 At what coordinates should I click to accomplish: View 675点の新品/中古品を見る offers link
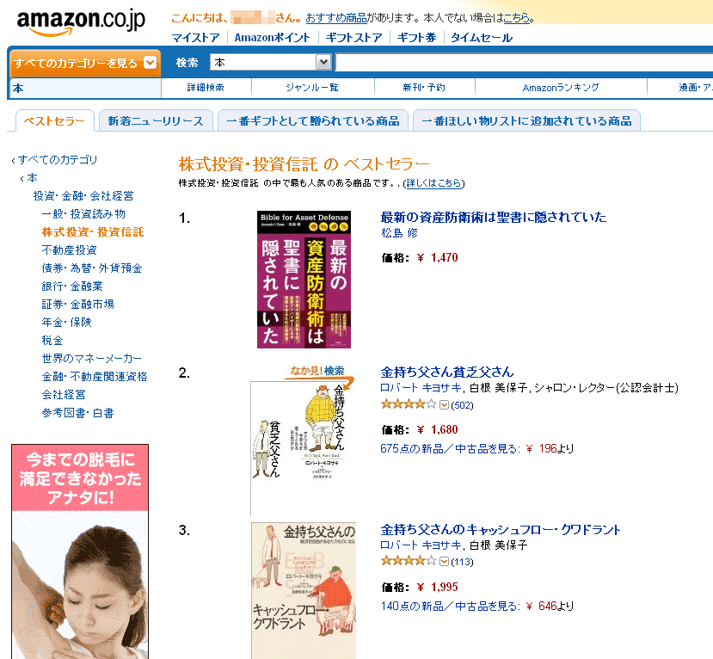tap(449, 449)
